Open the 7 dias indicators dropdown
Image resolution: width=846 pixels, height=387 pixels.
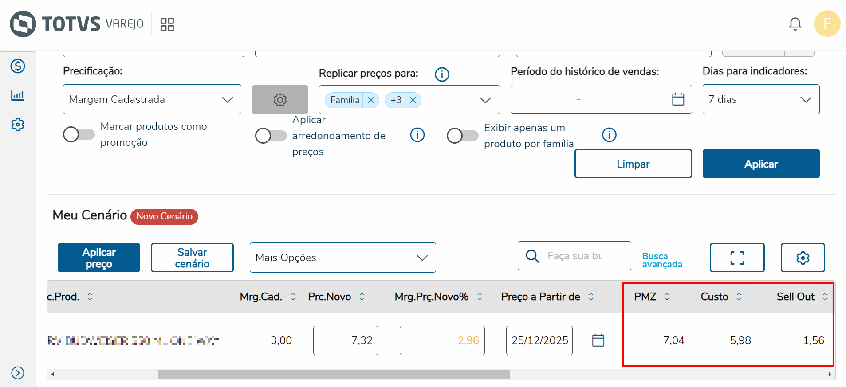click(x=760, y=99)
